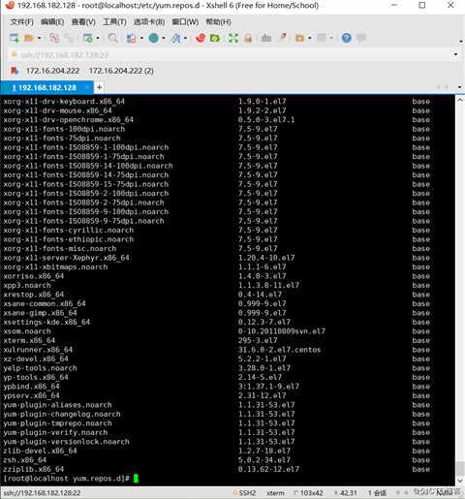Click the New Session toolbar icon
The image size is (465, 499).
pyautogui.click(x=15, y=38)
